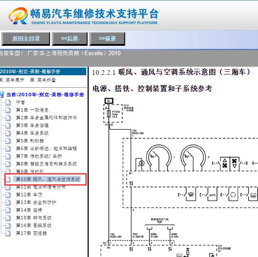The height and width of the screenshot is (257, 258).
Task: Open 第14章 座椅
Action: click(x=29, y=210)
